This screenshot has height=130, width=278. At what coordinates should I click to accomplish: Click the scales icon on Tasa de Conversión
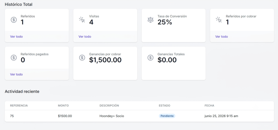[150, 19]
